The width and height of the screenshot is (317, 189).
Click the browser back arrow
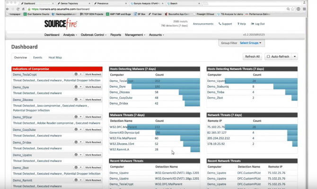[8, 9]
